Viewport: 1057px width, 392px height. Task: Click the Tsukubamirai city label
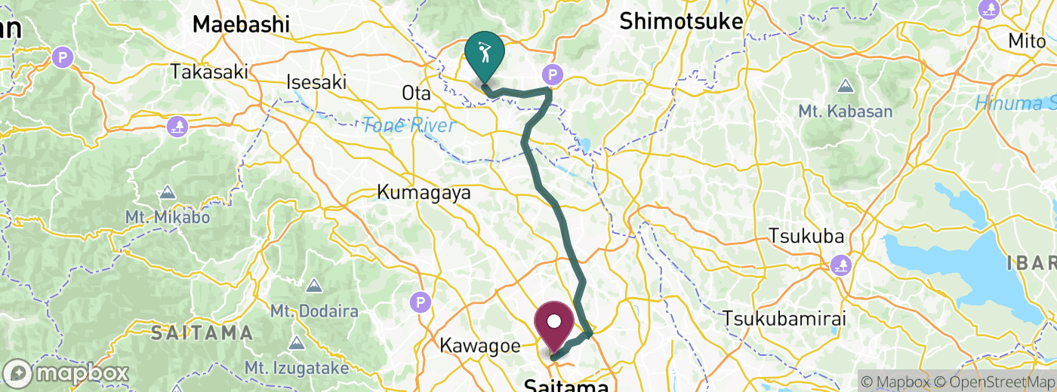(784, 318)
